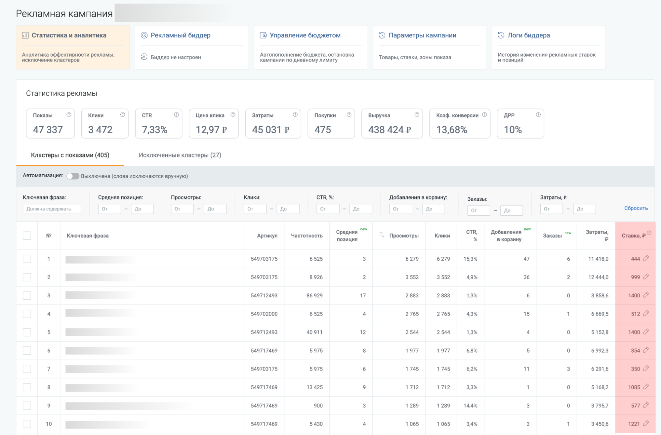
Task: Click help icon in Ставка column header
Action: (649, 233)
